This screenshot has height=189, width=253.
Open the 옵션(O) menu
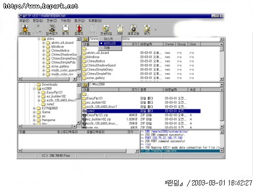(79, 21)
